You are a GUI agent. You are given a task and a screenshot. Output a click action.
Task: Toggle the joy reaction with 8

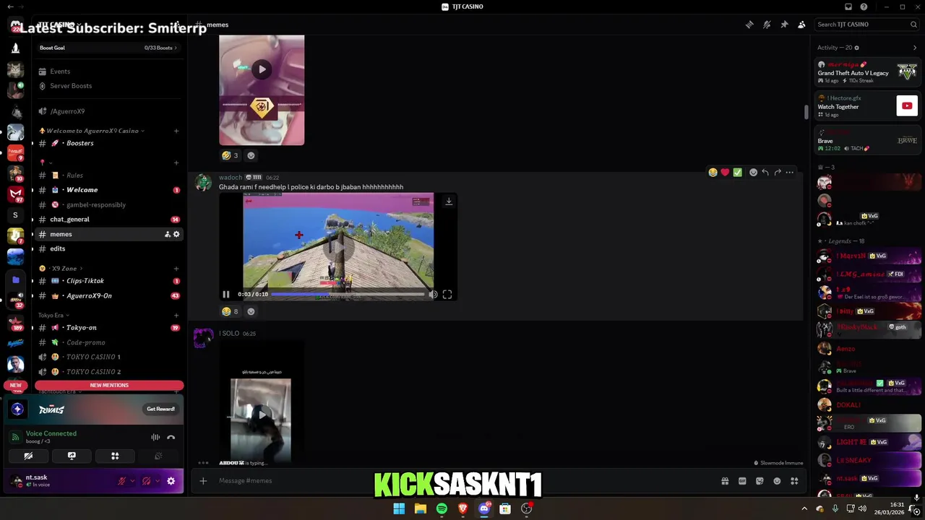click(x=231, y=311)
